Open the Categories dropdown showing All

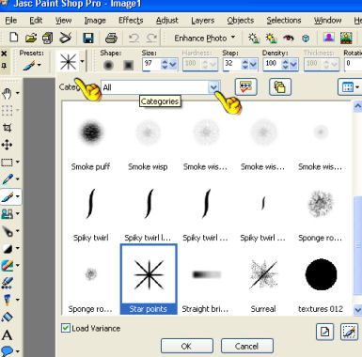point(214,87)
